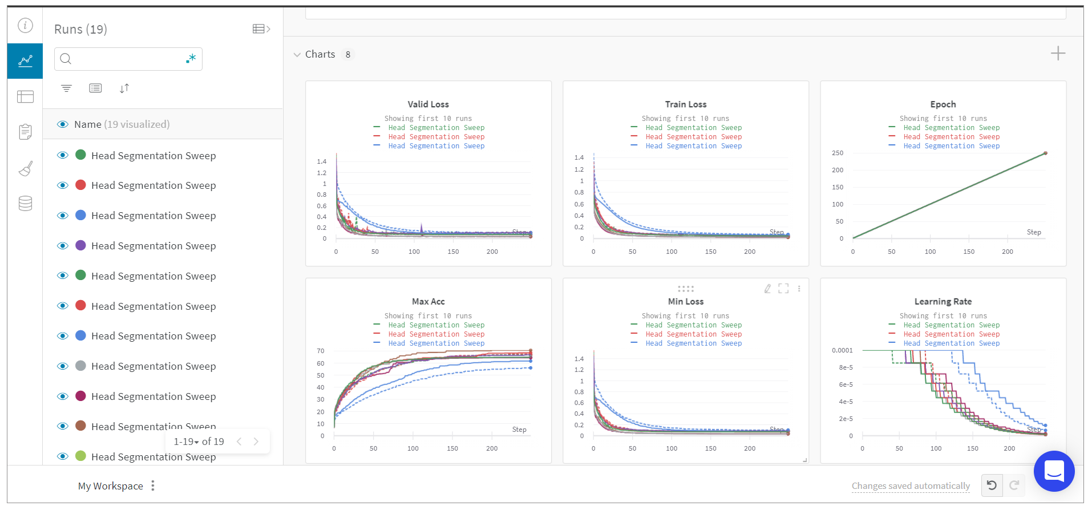Viewport: 1092px width, 510px height.
Task: Hide the purple Head Segmentation Sweep run
Action: coord(63,246)
